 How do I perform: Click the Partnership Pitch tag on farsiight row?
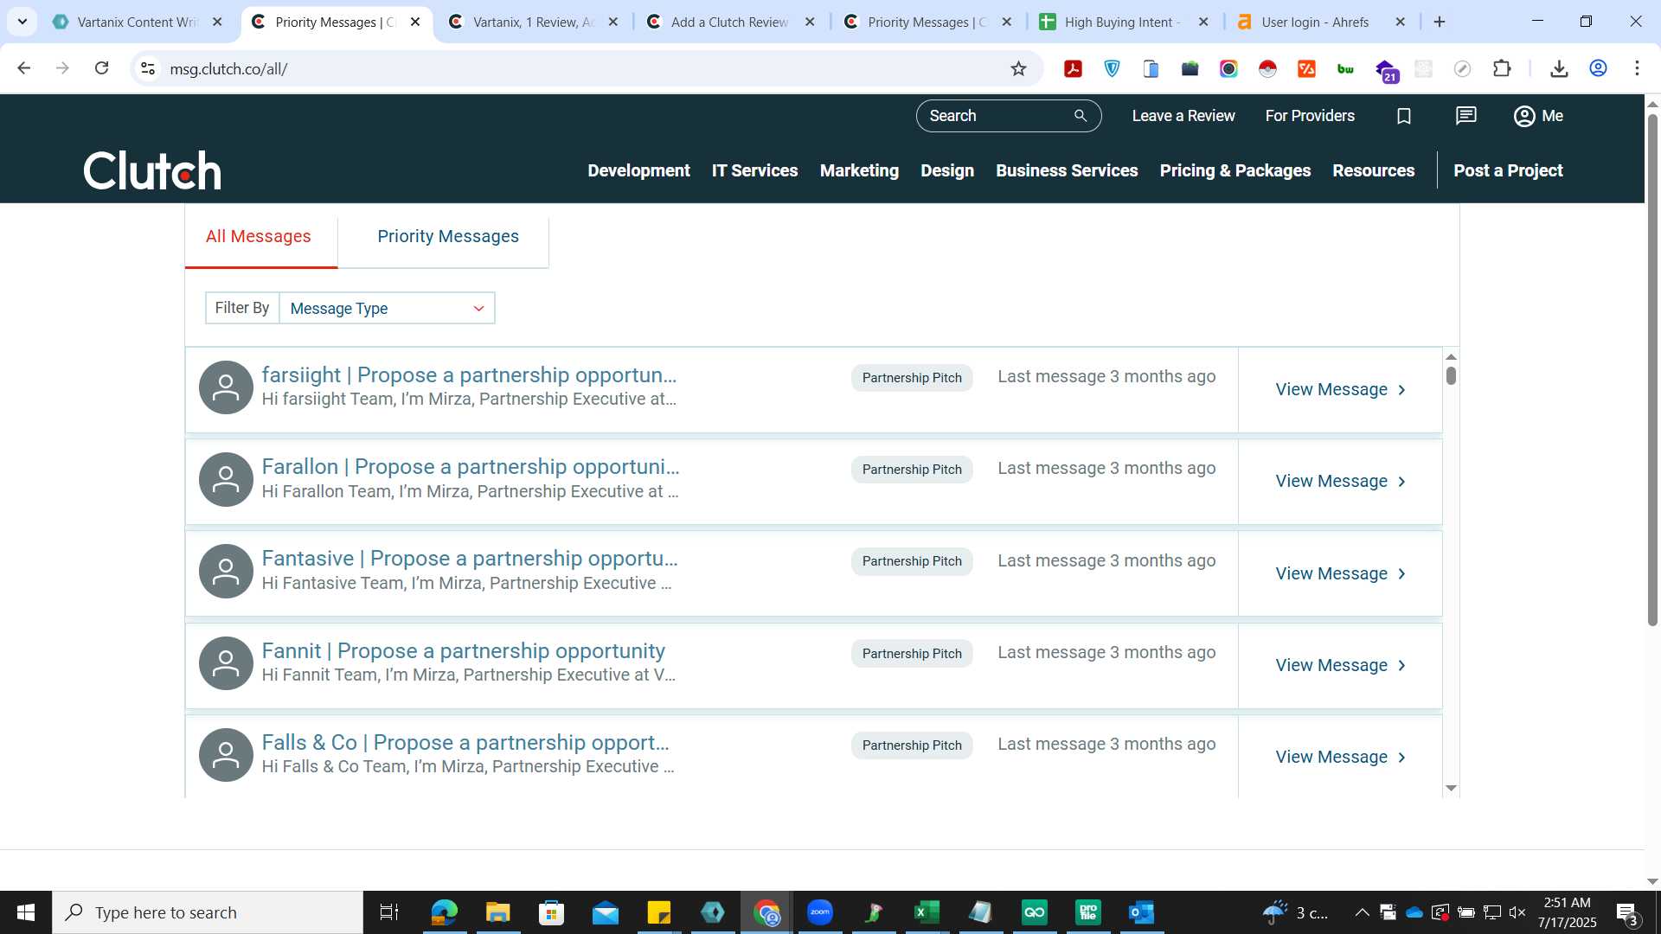click(912, 378)
